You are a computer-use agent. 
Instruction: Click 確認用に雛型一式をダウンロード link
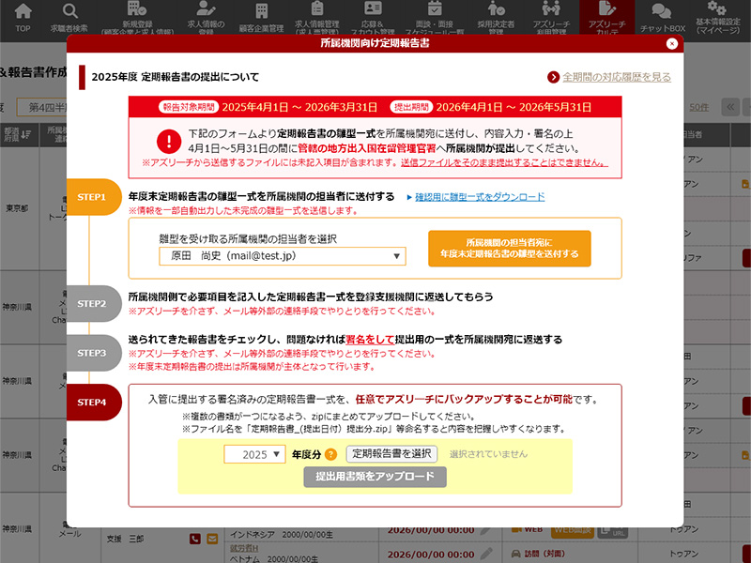pyautogui.click(x=480, y=197)
